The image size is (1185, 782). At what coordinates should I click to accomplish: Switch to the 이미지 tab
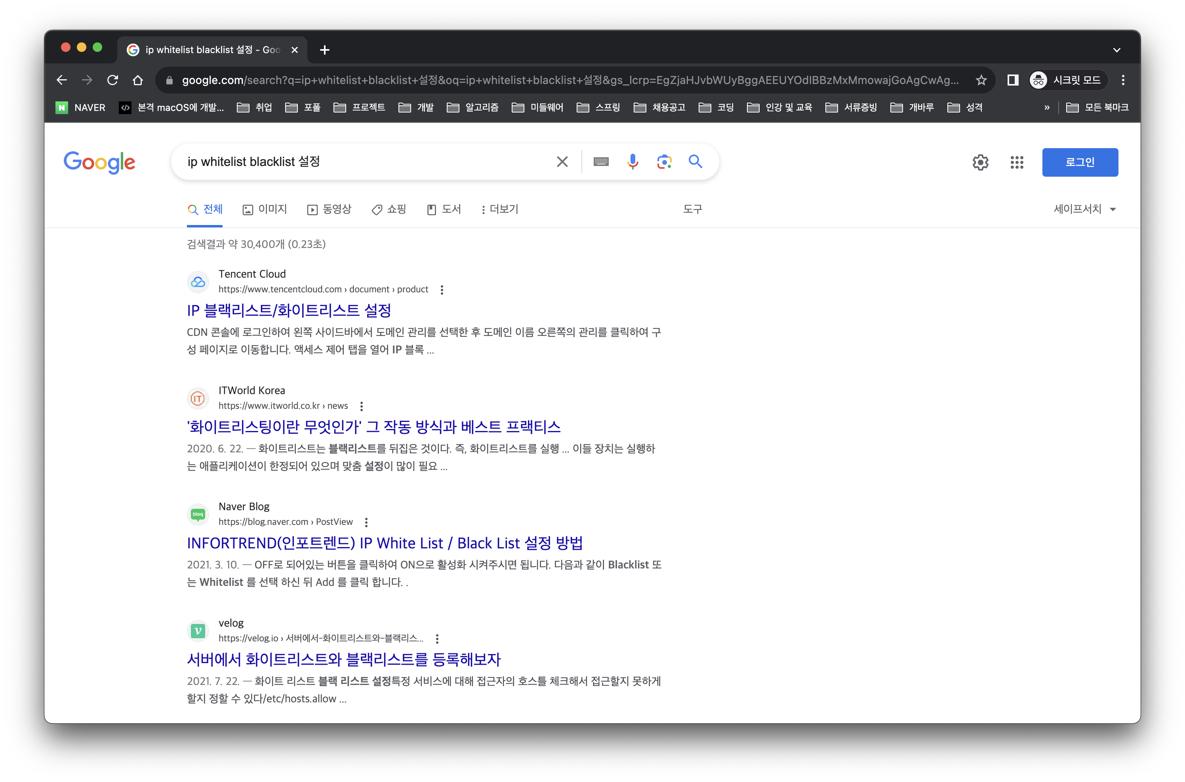click(265, 209)
